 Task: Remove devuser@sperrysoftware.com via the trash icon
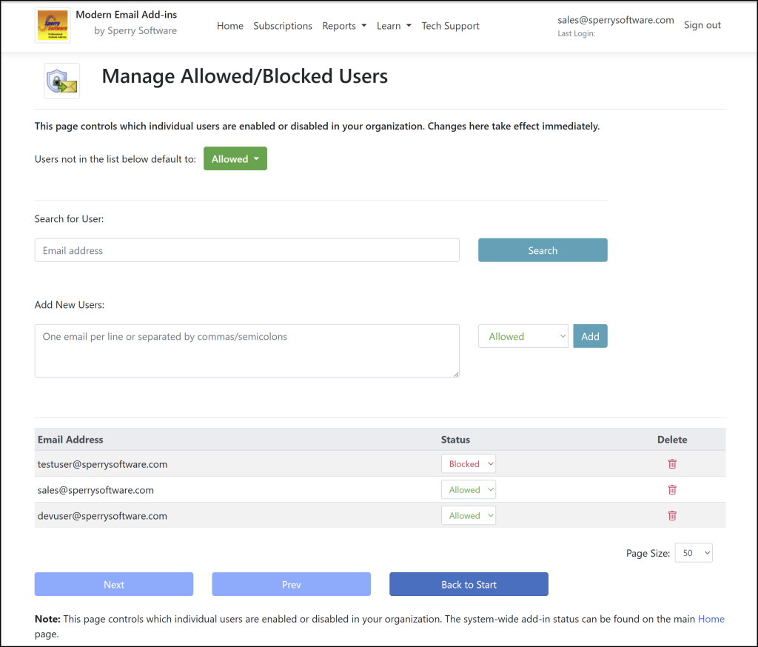click(x=671, y=515)
